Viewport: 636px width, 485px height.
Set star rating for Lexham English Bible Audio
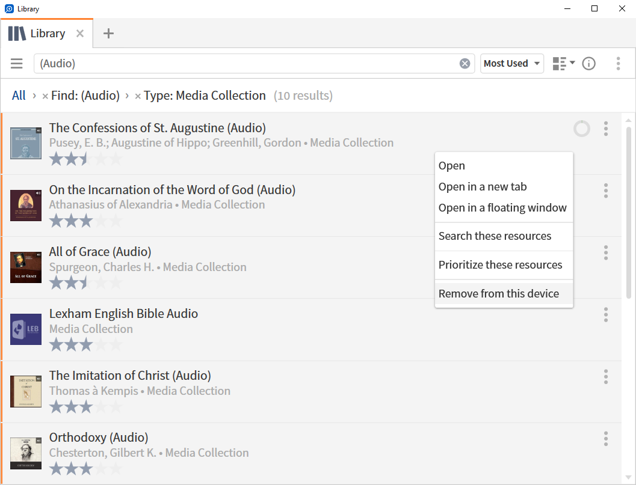(x=85, y=345)
